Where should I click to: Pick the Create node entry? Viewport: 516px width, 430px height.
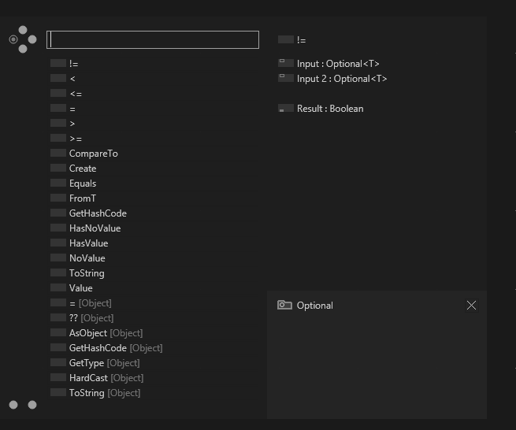pyautogui.click(x=83, y=169)
